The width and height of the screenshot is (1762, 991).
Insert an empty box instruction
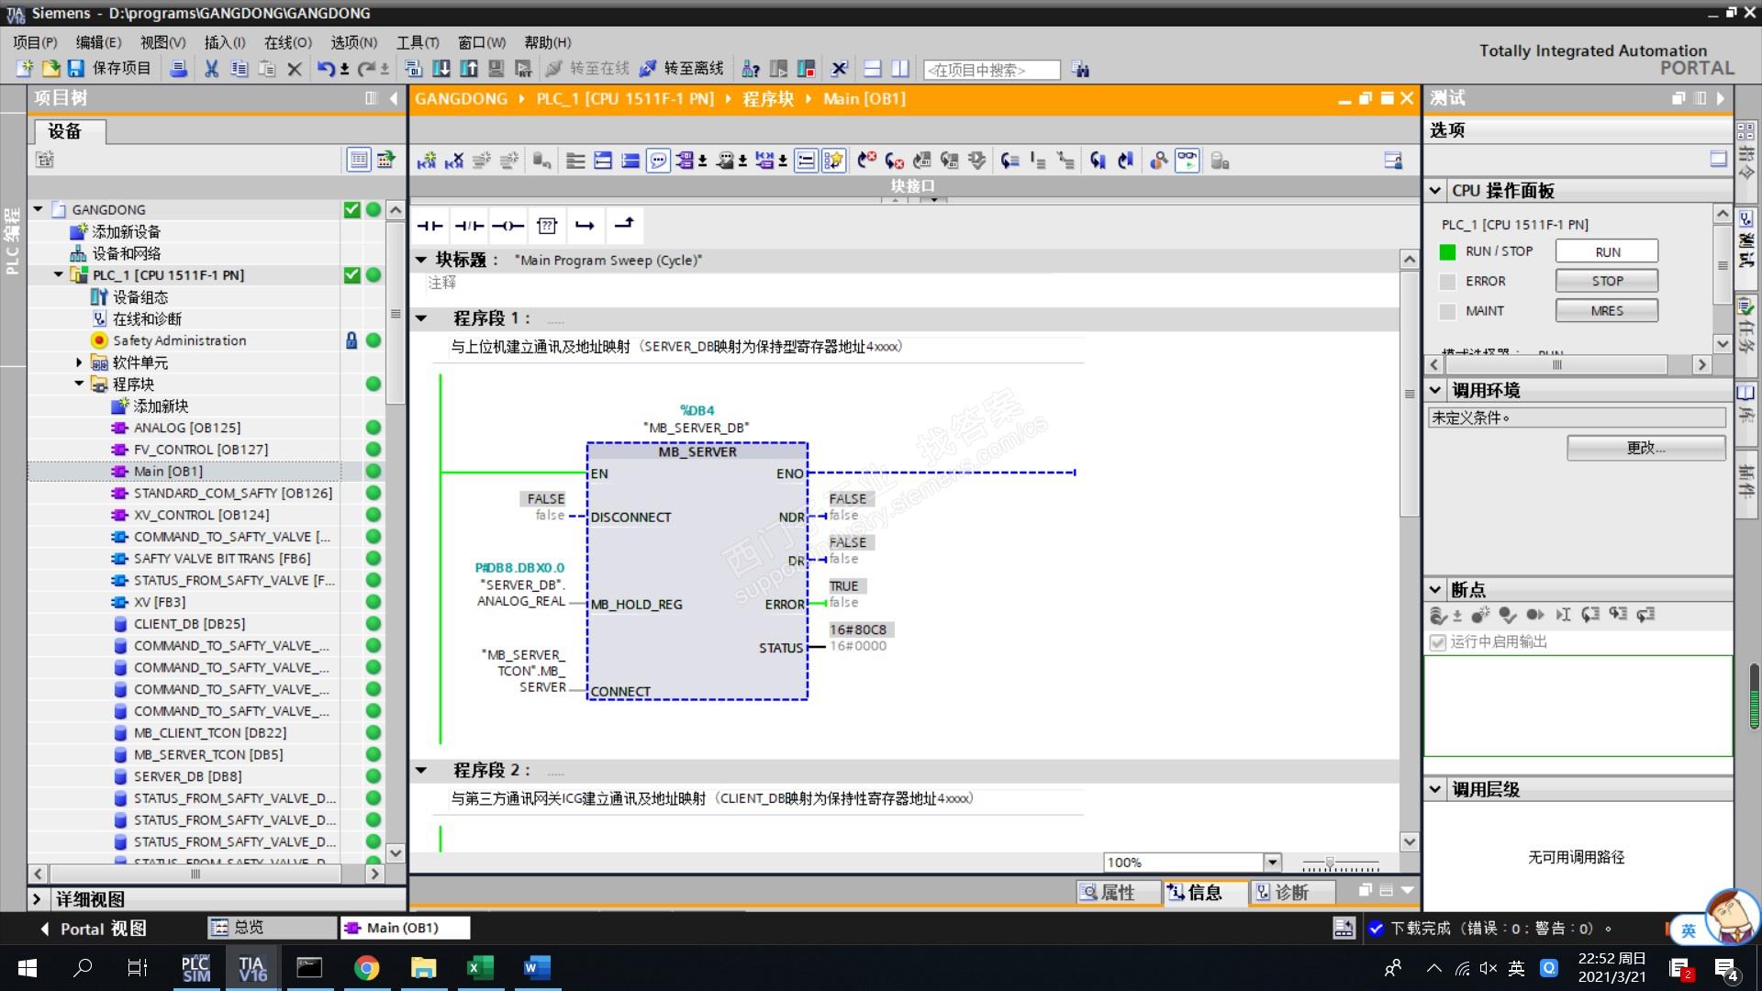point(547,226)
